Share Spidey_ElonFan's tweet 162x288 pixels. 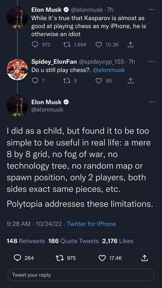pyautogui.click(x=130, y=81)
